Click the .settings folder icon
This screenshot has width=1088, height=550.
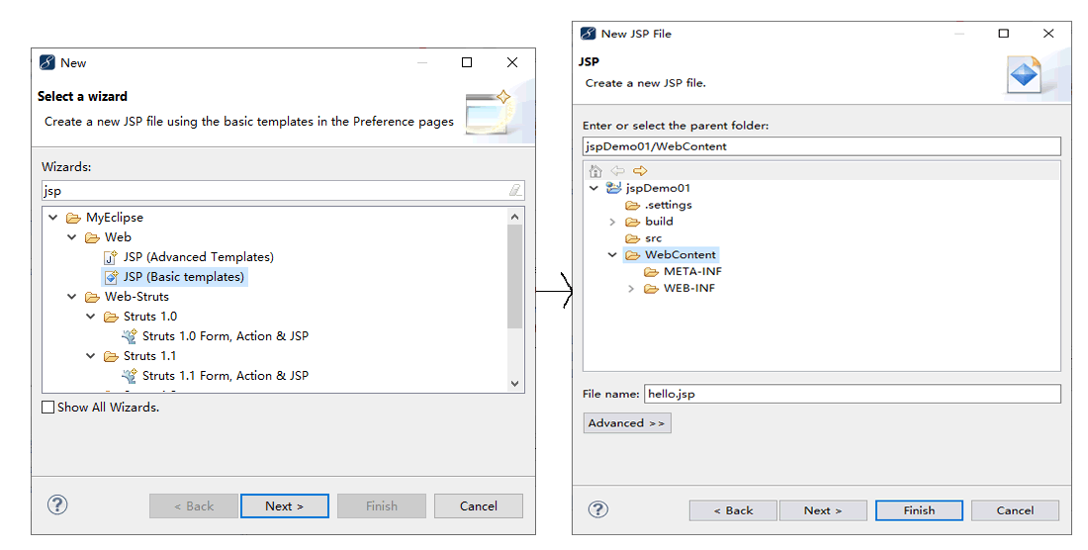tap(632, 206)
